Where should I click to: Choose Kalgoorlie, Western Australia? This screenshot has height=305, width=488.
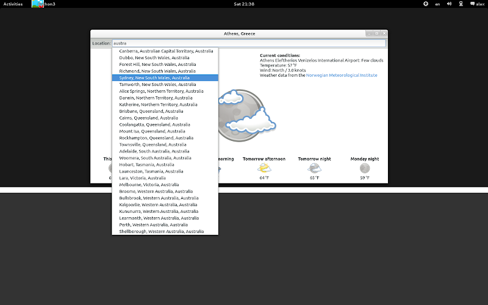[x=165, y=205]
